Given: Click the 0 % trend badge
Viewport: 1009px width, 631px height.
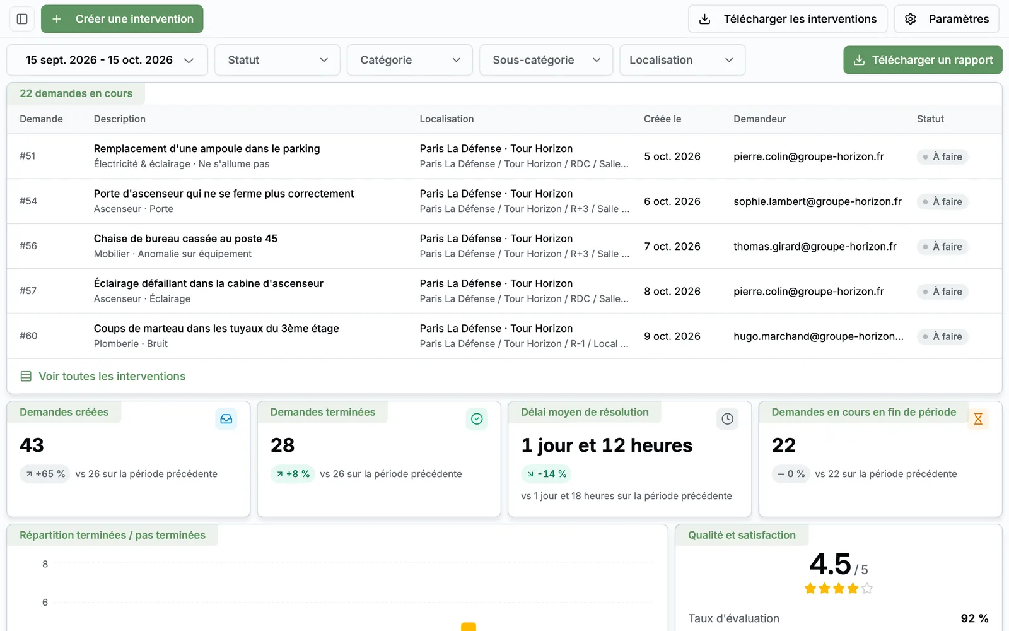Looking at the screenshot, I should point(791,474).
